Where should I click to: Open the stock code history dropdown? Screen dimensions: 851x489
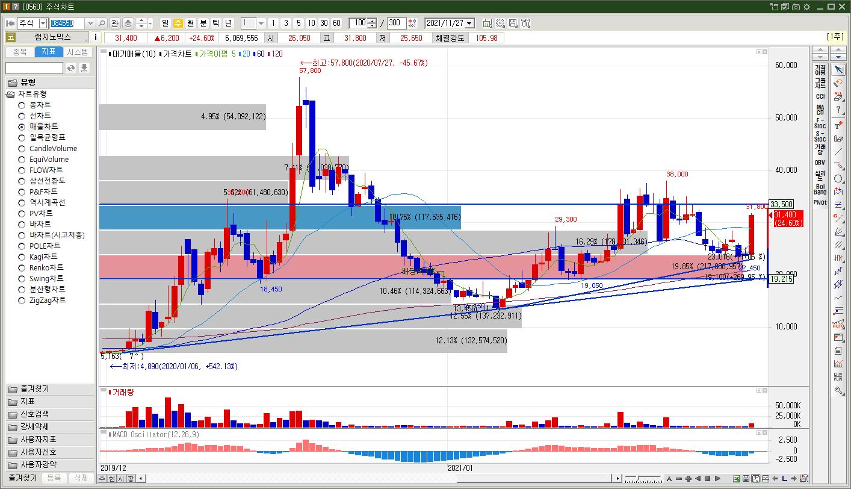90,23
